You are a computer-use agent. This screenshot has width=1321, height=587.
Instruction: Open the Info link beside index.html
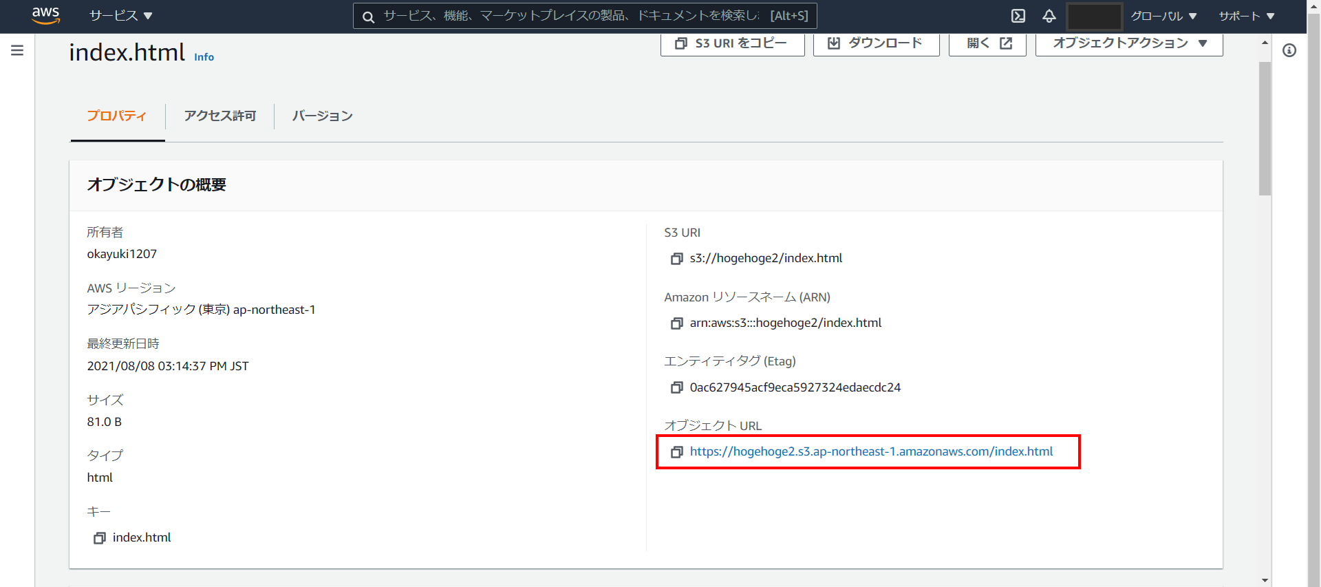coord(204,57)
